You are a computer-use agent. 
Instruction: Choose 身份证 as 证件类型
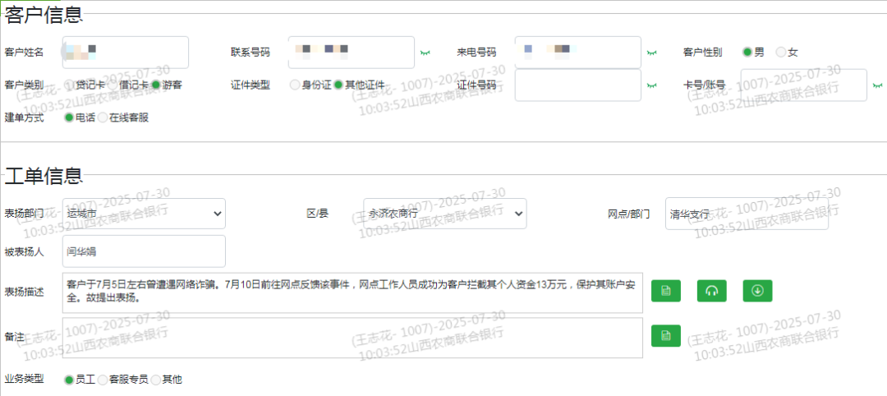[296, 85]
